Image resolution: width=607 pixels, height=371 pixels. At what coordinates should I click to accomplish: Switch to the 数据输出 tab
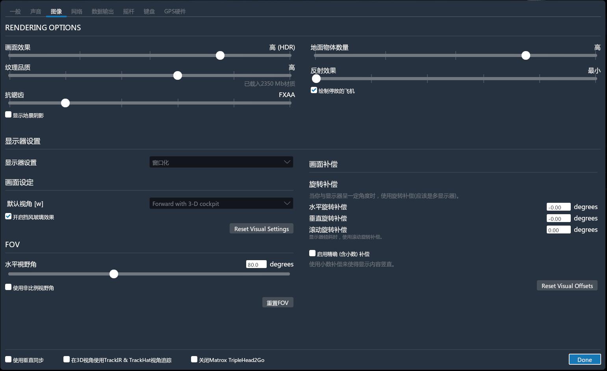pos(103,11)
